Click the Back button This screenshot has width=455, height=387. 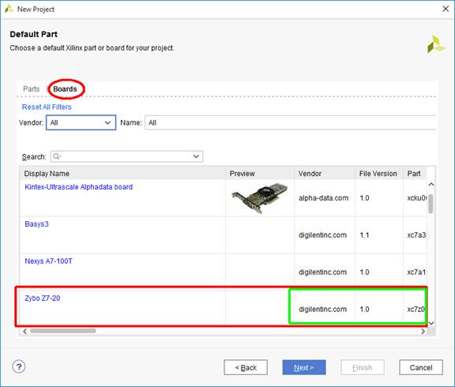tap(246, 367)
